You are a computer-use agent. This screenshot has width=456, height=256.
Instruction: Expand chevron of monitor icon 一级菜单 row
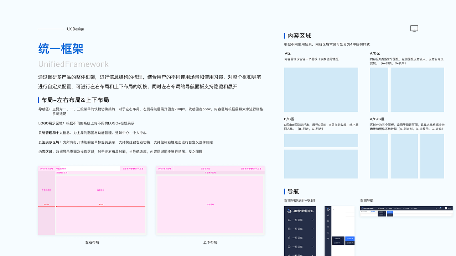[x=312, y=247]
